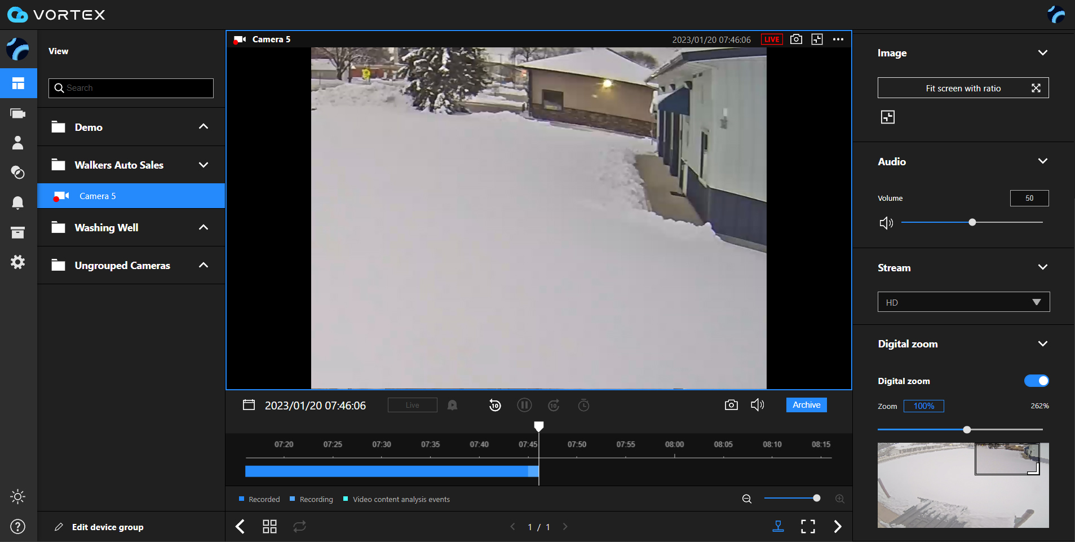1075x542 pixels.
Task: Switch to the grid layout view
Action: tap(269, 527)
